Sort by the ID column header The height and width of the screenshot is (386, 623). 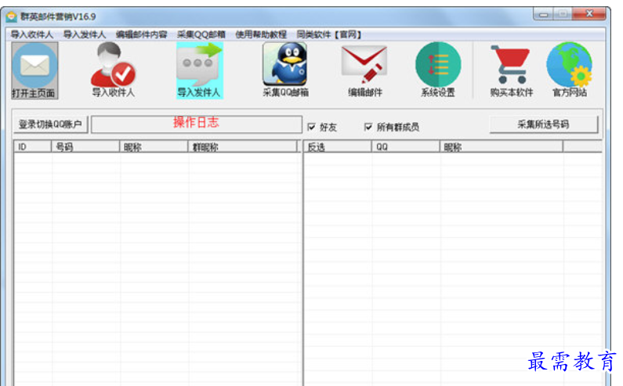[33, 147]
